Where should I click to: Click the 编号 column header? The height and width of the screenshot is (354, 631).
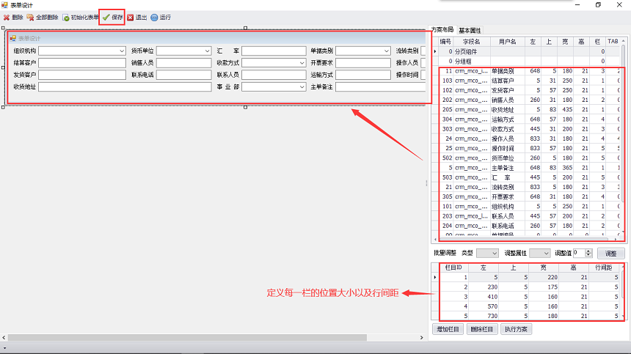(x=445, y=41)
